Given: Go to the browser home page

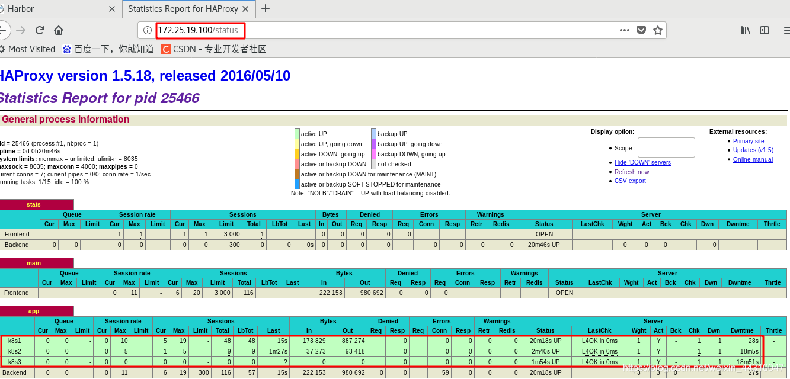Looking at the screenshot, I should (x=59, y=30).
